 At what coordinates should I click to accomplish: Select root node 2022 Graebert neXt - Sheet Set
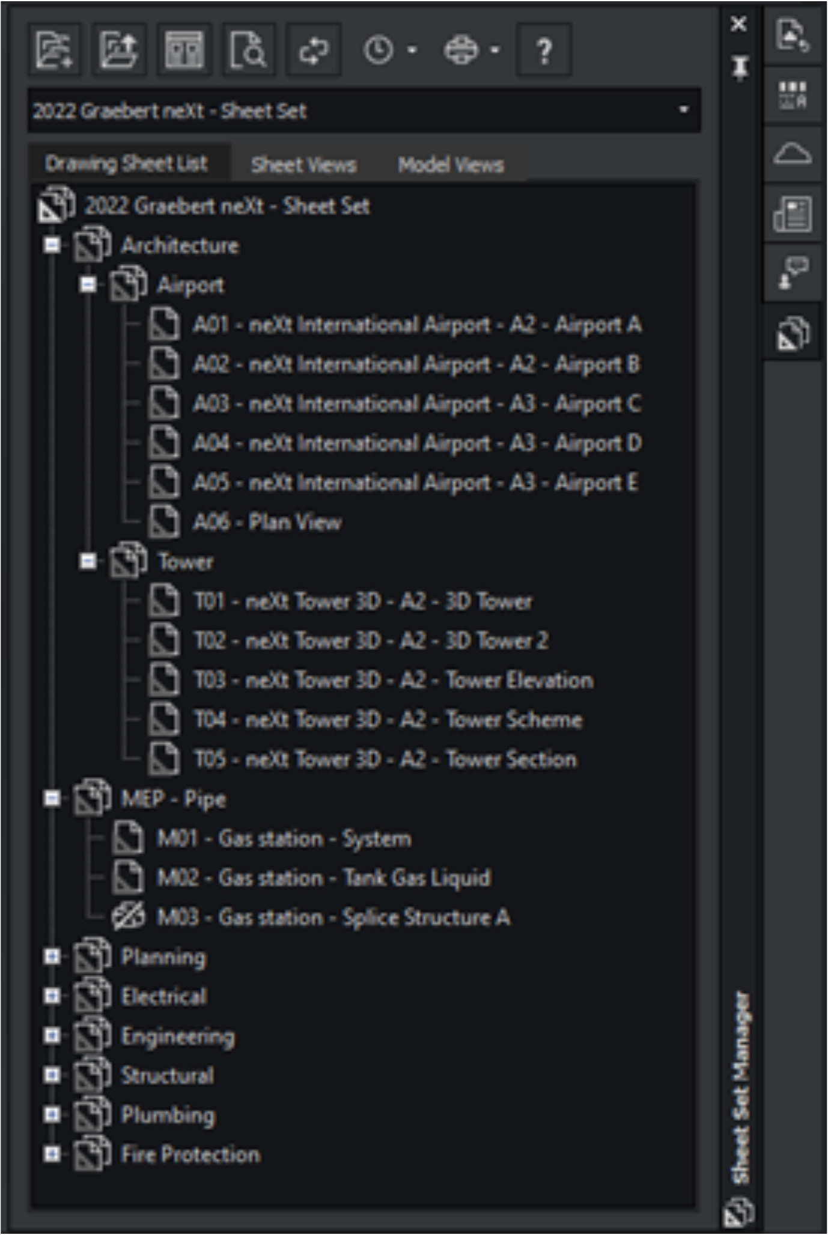pos(227,206)
